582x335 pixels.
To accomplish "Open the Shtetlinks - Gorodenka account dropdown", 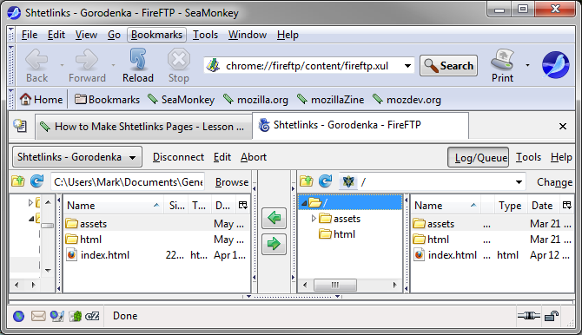I will tap(77, 157).
